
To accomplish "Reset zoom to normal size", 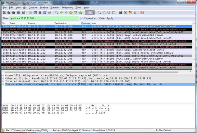I will coord(109,13).
